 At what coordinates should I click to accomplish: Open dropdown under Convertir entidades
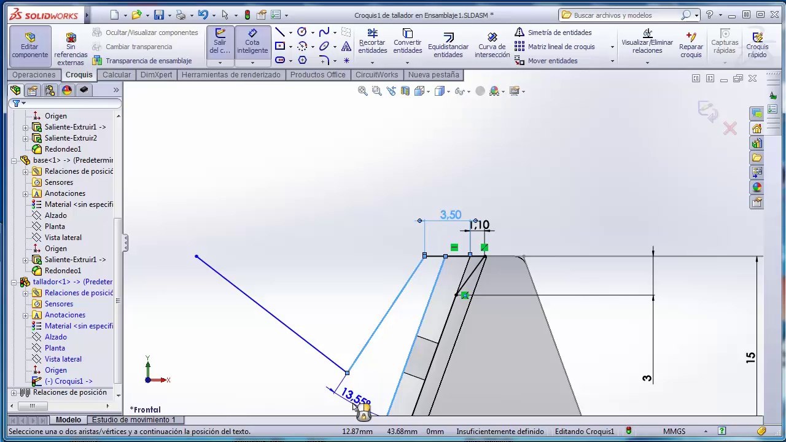tap(408, 62)
